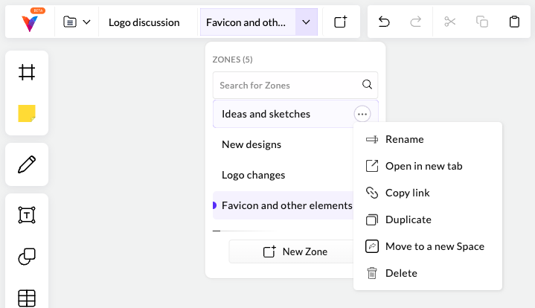Insert a table from sidebar
The width and height of the screenshot is (535, 308).
pyautogui.click(x=27, y=298)
